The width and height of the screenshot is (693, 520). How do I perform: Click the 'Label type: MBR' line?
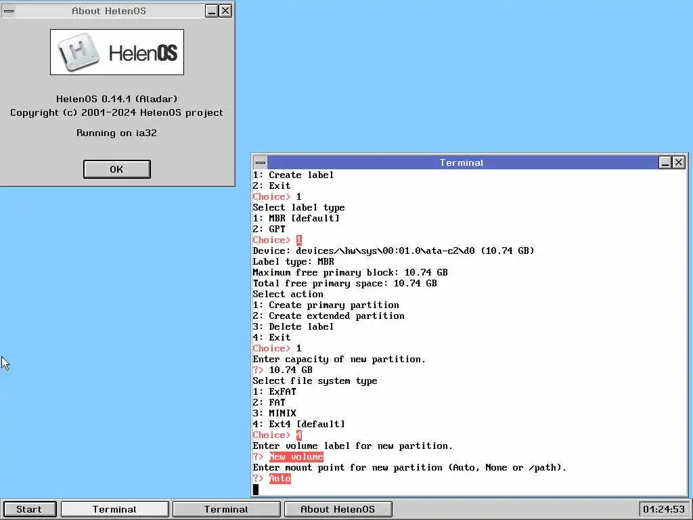tap(294, 262)
